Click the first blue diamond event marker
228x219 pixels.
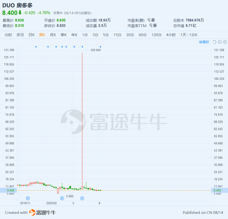click(36, 47)
